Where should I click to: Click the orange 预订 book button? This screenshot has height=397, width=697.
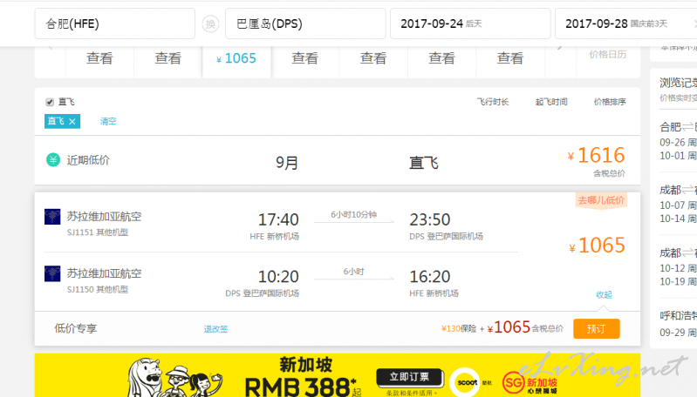596,329
